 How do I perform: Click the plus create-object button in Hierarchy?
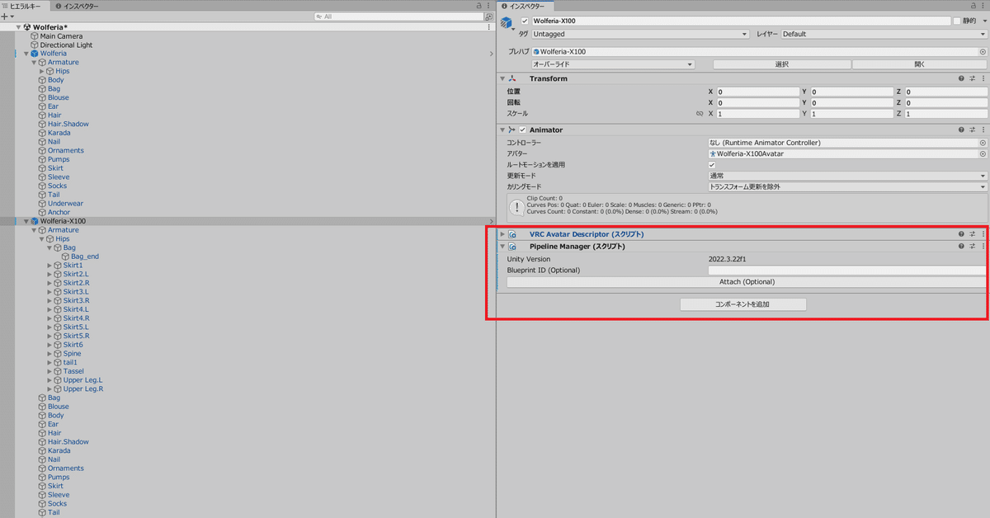tap(4, 16)
